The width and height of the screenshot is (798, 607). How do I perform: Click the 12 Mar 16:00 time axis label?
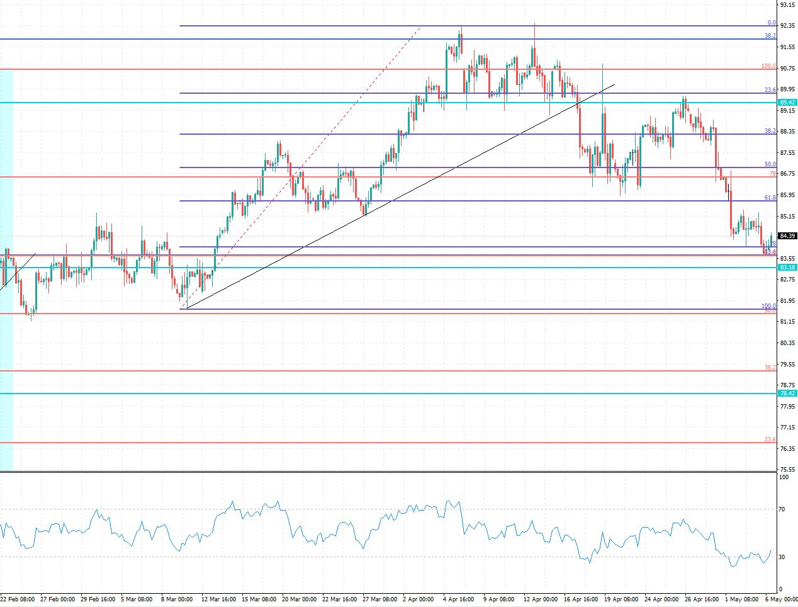(219, 599)
